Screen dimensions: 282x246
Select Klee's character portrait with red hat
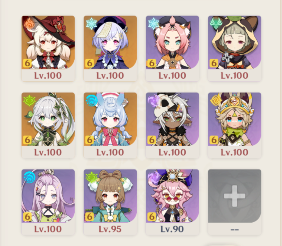click(x=48, y=42)
